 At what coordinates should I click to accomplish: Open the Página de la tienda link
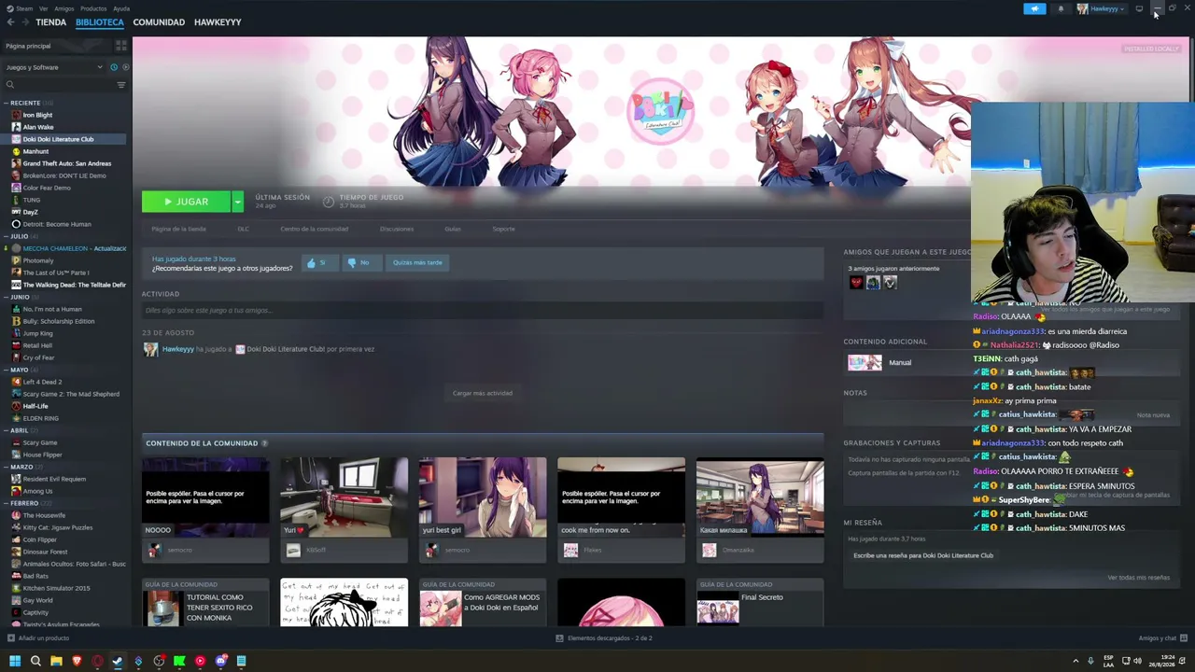(x=178, y=229)
